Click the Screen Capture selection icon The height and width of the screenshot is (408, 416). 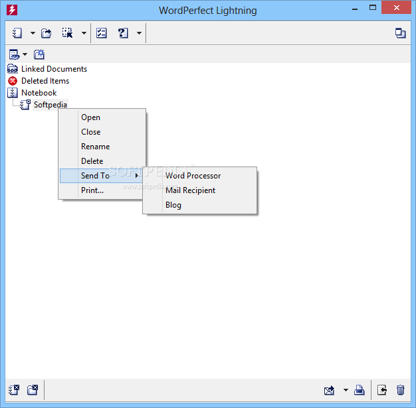point(67,33)
